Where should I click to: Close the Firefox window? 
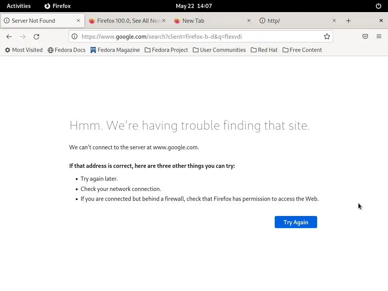[x=381, y=20]
